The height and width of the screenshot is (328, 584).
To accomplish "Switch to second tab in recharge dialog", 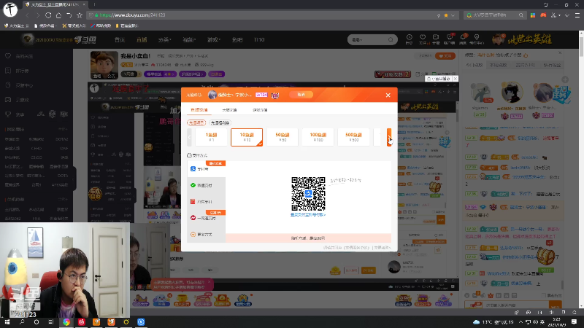I will point(229,110).
